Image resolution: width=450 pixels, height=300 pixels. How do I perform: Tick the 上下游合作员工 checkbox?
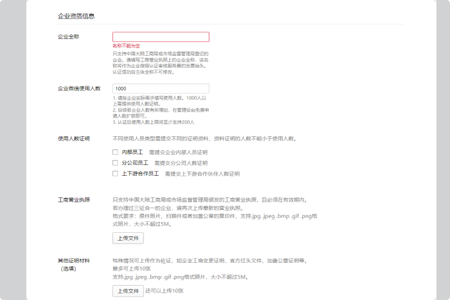[x=115, y=173]
